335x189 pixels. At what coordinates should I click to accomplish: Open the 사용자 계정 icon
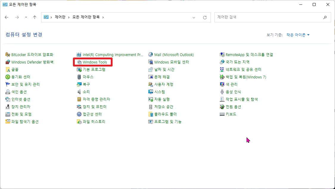[151, 84]
